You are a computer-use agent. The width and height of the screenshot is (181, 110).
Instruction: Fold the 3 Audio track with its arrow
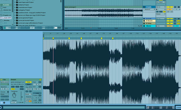click(x=144, y=7)
